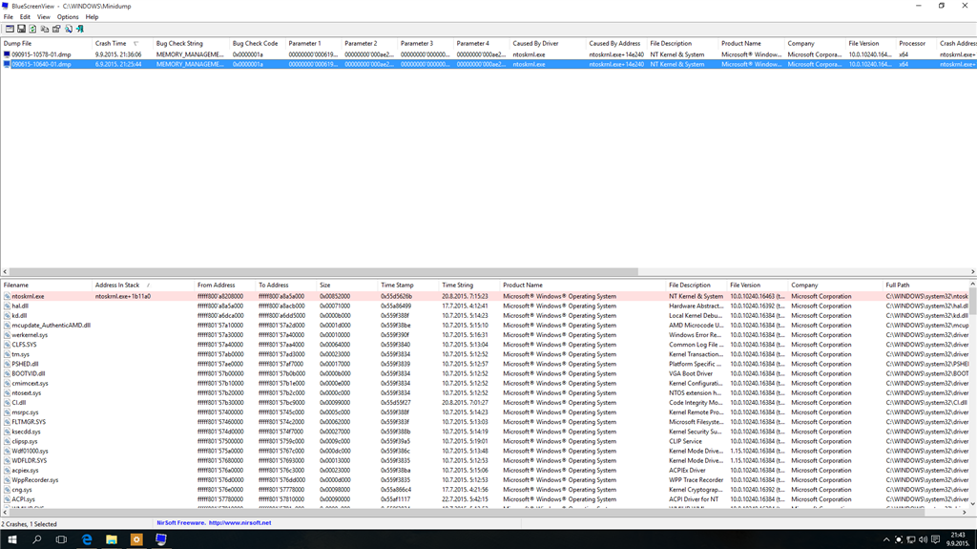Open taskbar Search magnifier
Screen dimensions: 977x549
click(37, 539)
